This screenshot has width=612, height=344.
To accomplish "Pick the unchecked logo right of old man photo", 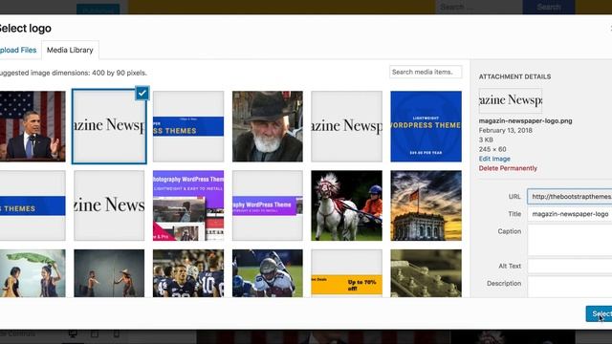I will coord(346,126).
